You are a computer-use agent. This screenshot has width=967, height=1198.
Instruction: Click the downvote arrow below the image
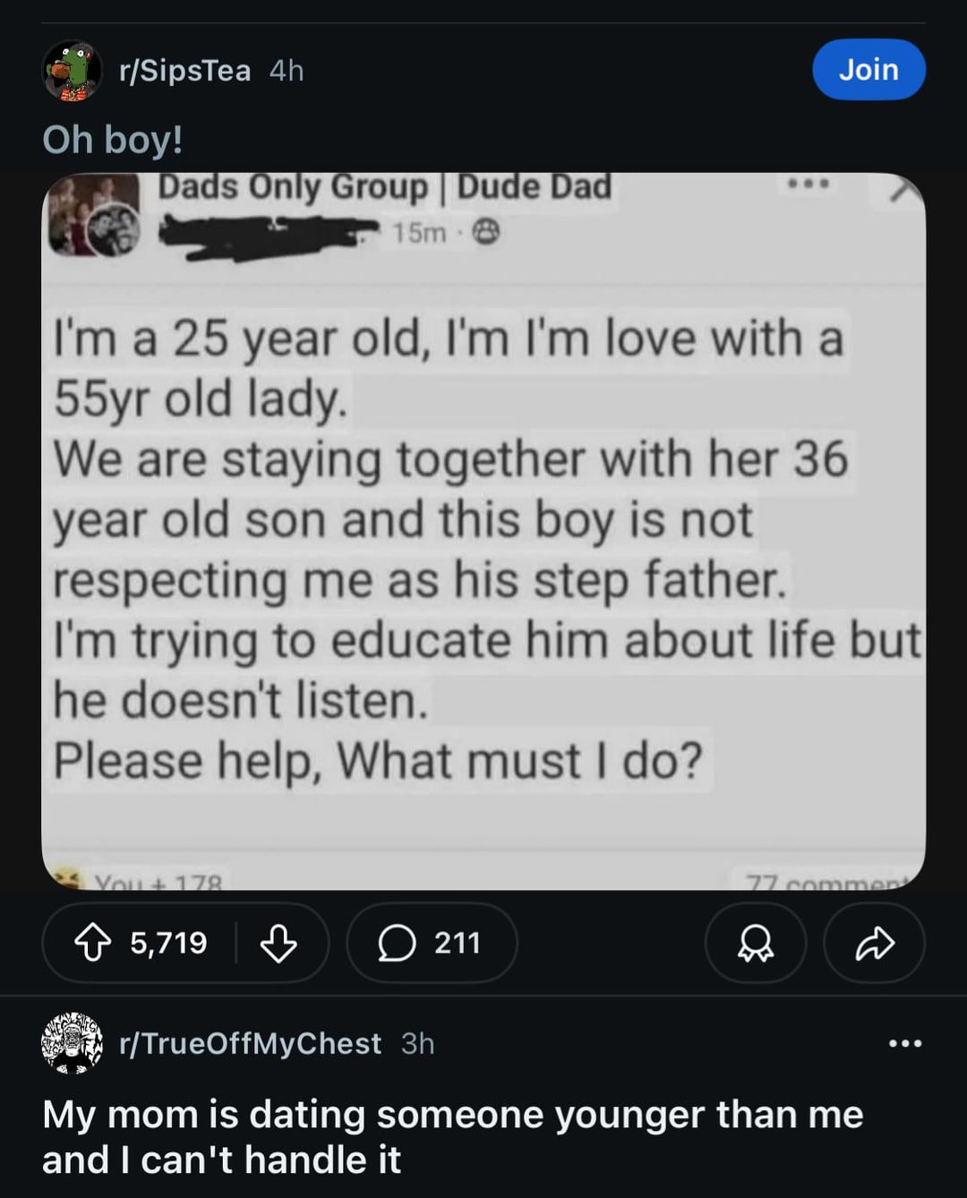tap(278, 942)
